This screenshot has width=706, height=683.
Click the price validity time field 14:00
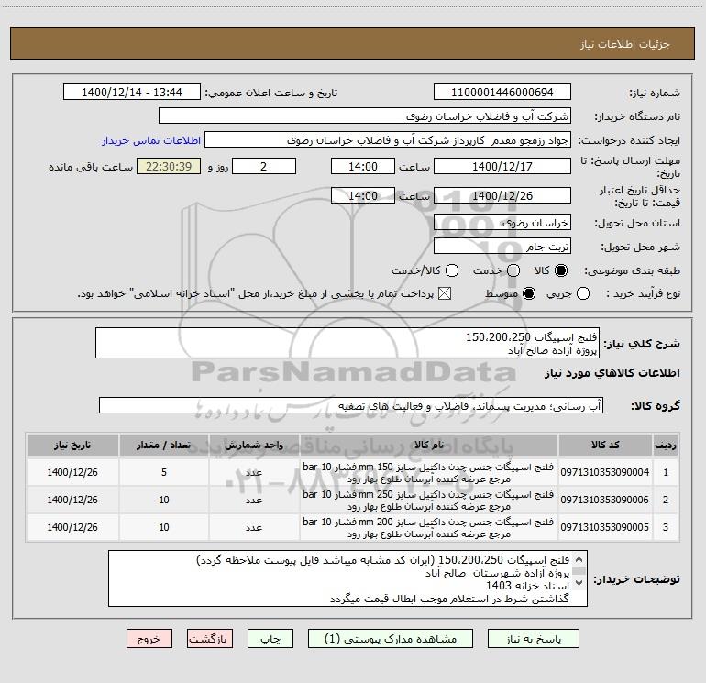click(x=363, y=195)
